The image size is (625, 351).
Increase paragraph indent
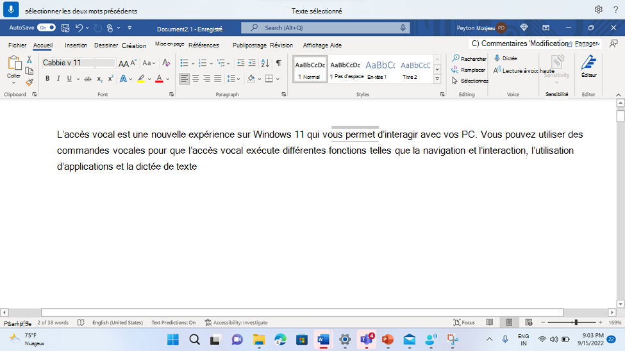pyautogui.click(x=252, y=63)
